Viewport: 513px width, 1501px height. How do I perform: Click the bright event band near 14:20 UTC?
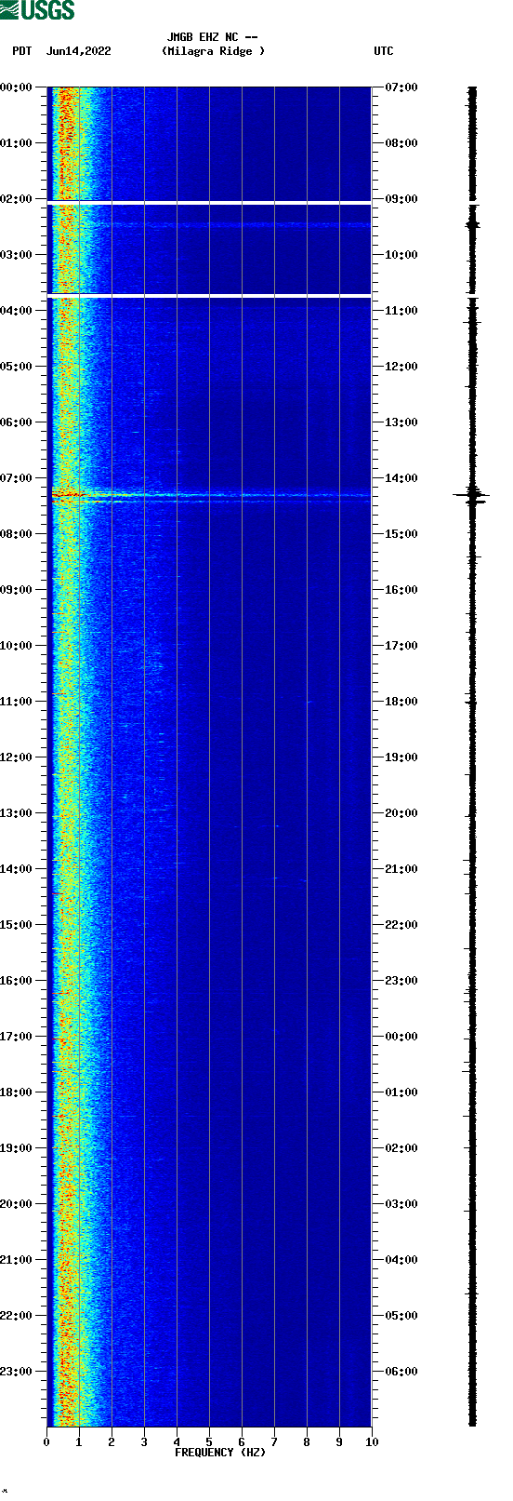click(209, 496)
